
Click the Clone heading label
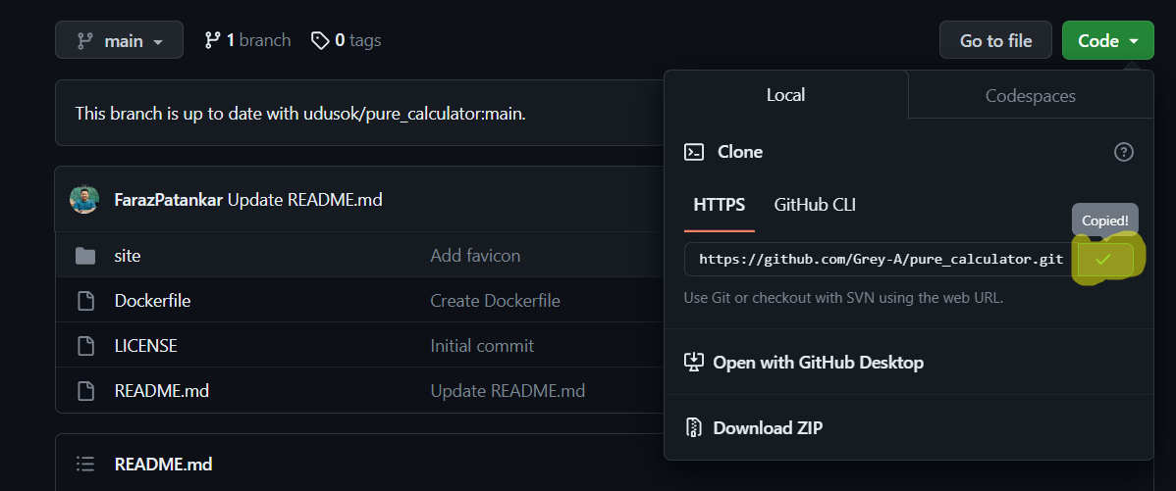740,152
